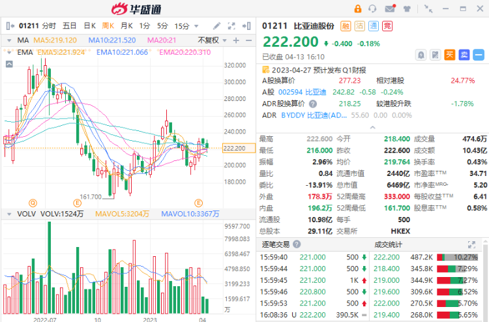The width and height of the screenshot is (489, 322).
Task: Click the orange trade lock icon
Action: pyautogui.click(x=358, y=8)
